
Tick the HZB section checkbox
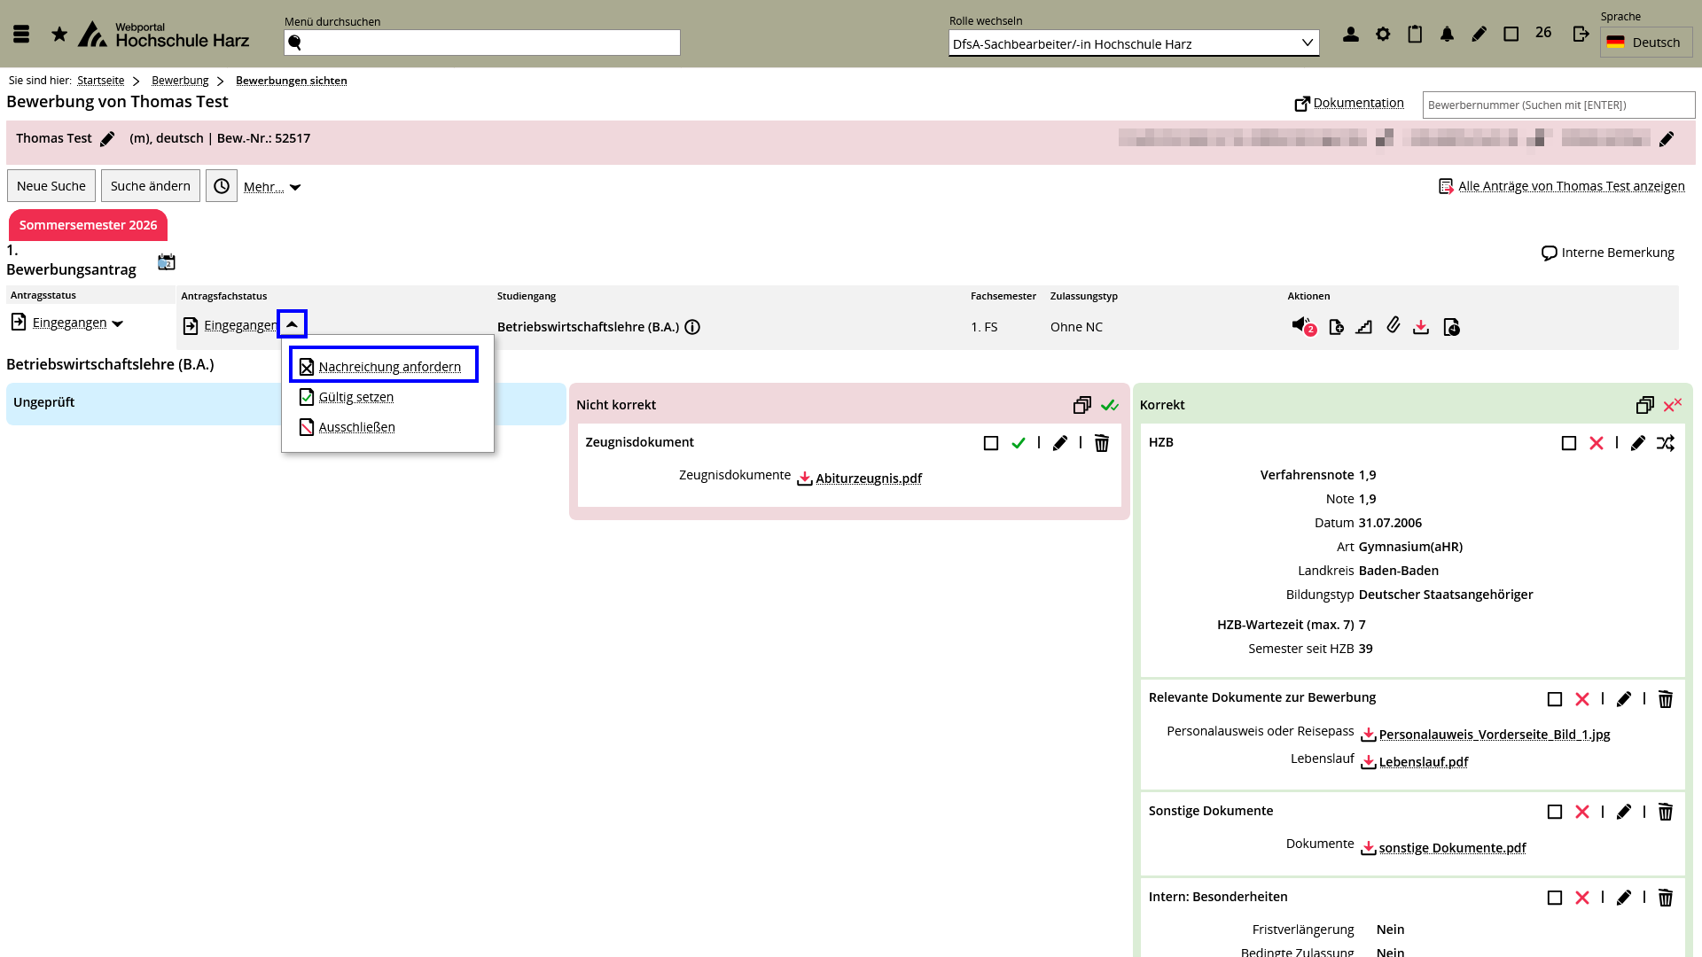click(1569, 443)
